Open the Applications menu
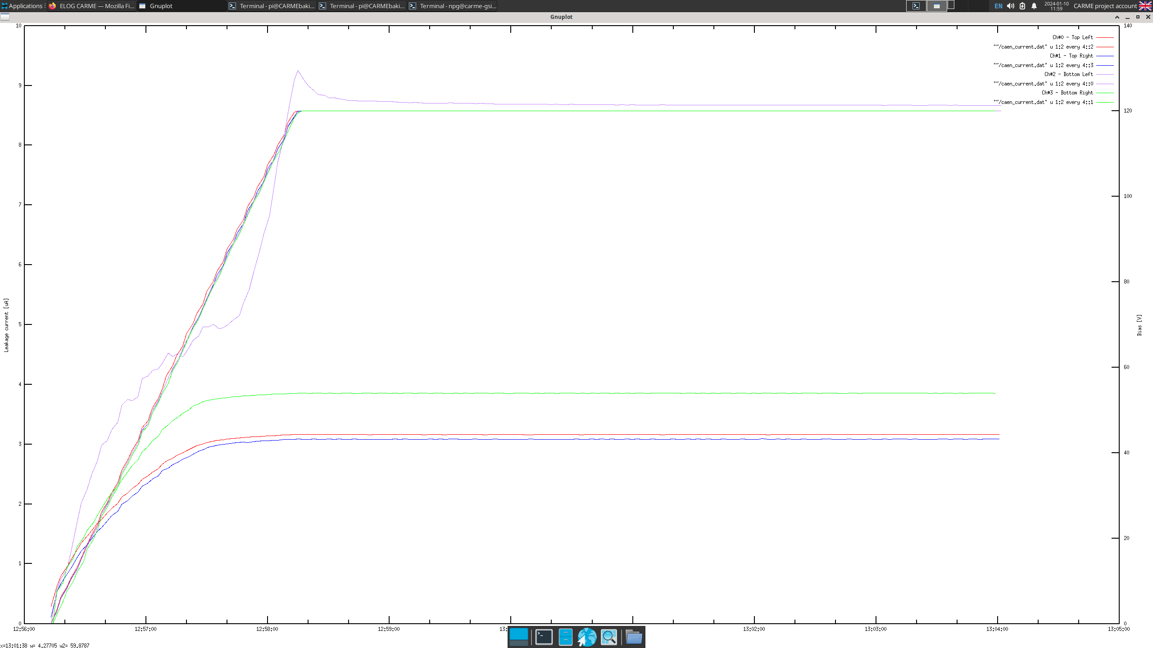The height and width of the screenshot is (648, 1153). point(23,6)
